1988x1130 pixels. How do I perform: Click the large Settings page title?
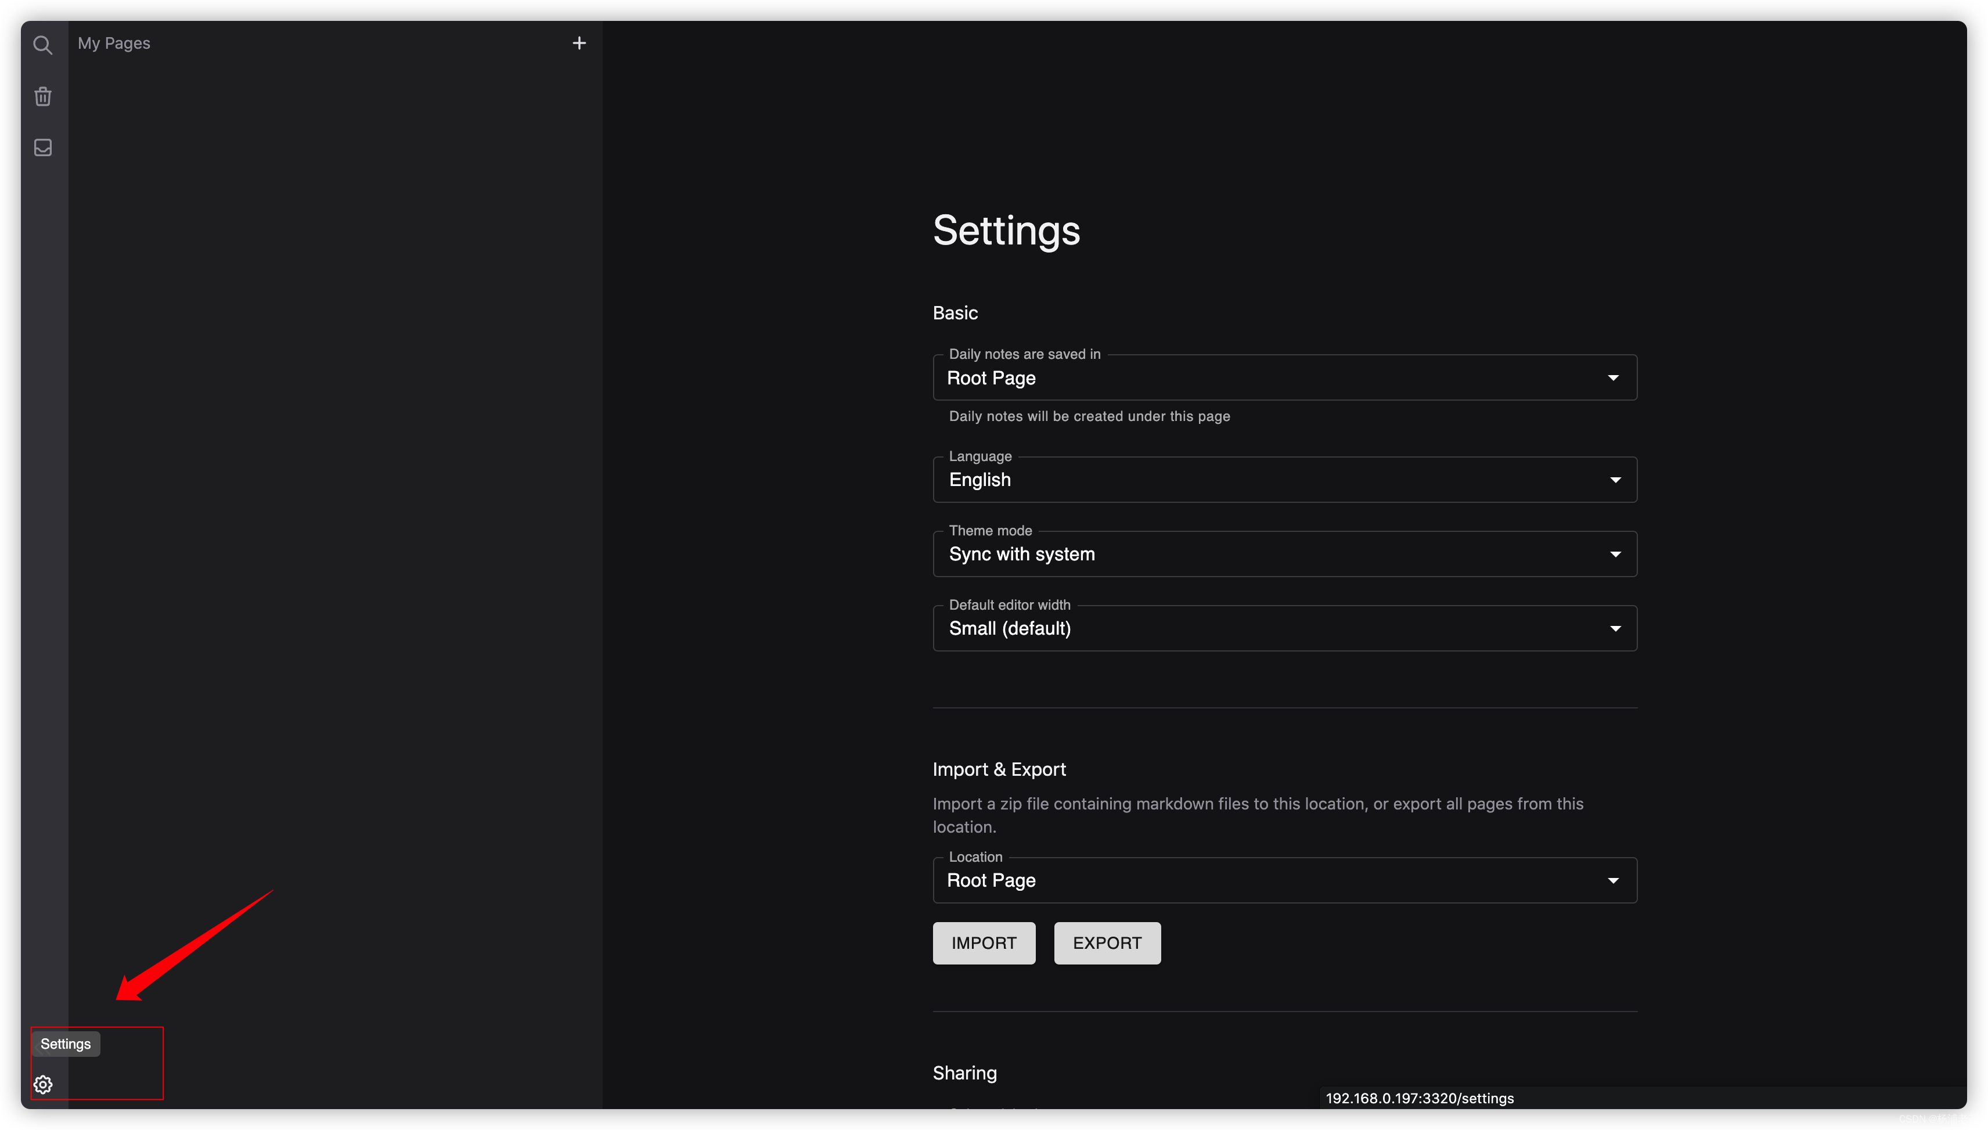click(x=1006, y=231)
